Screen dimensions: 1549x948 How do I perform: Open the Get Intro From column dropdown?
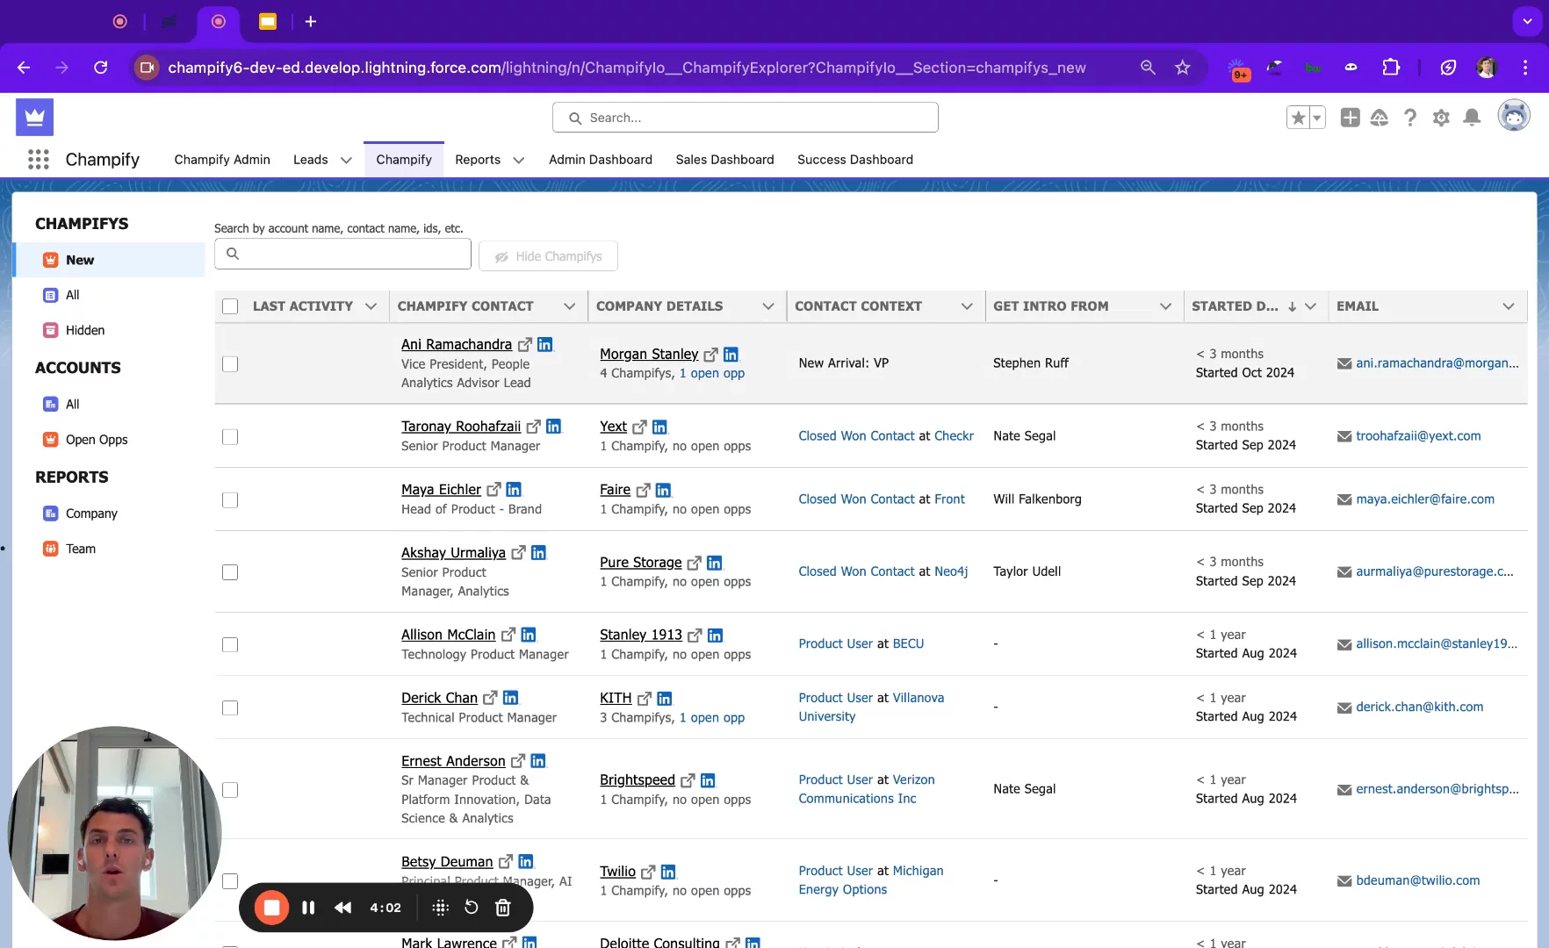pyautogui.click(x=1165, y=306)
